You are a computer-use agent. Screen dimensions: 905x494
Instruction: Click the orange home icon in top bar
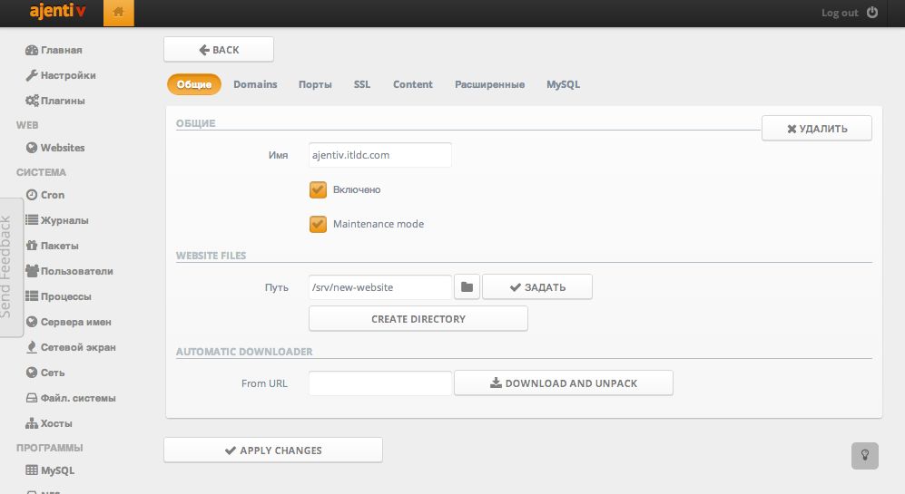(x=118, y=13)
